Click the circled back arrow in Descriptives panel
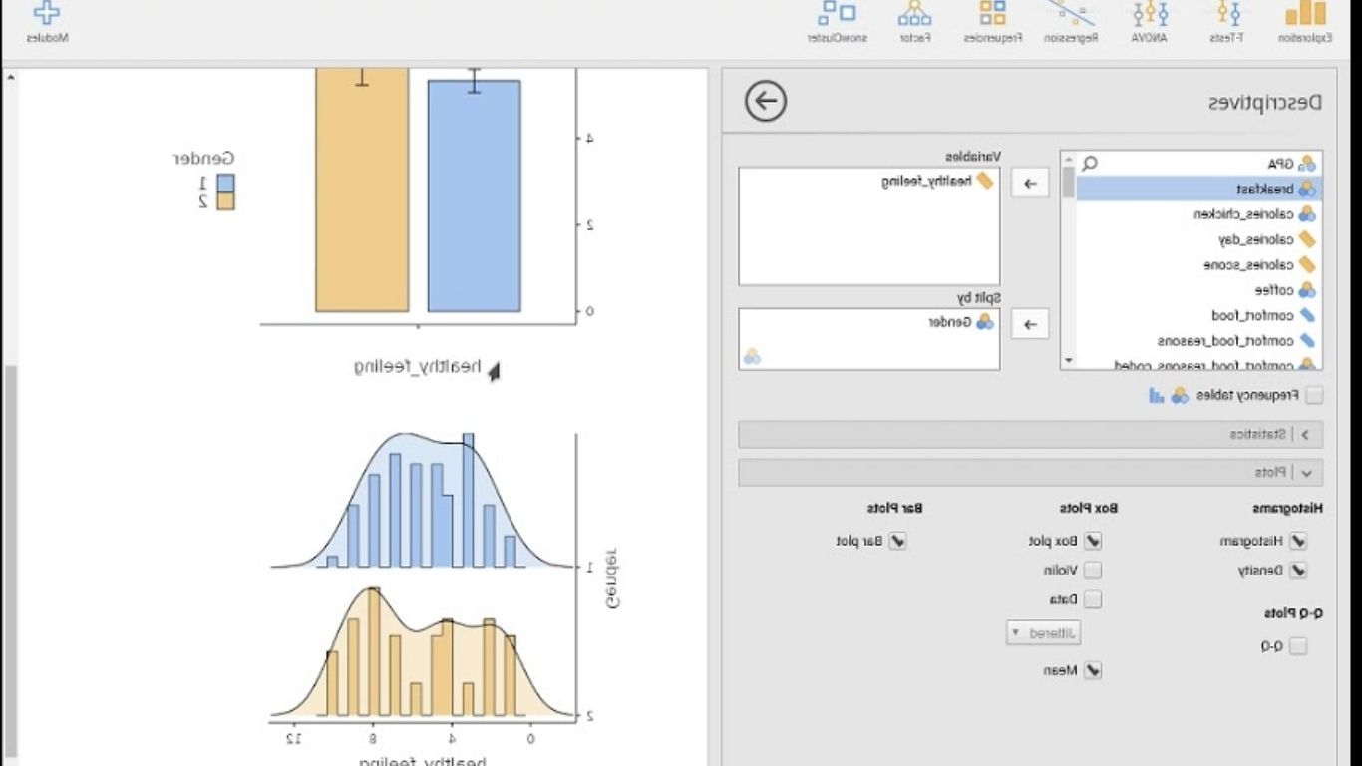The height and width of the screenshot is (766, 1362). coord(766,101)
